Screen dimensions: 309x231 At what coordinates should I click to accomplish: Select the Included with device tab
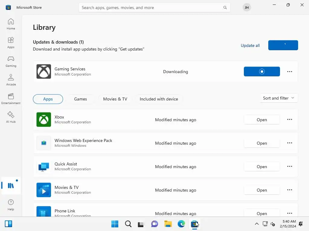point(159,99)
